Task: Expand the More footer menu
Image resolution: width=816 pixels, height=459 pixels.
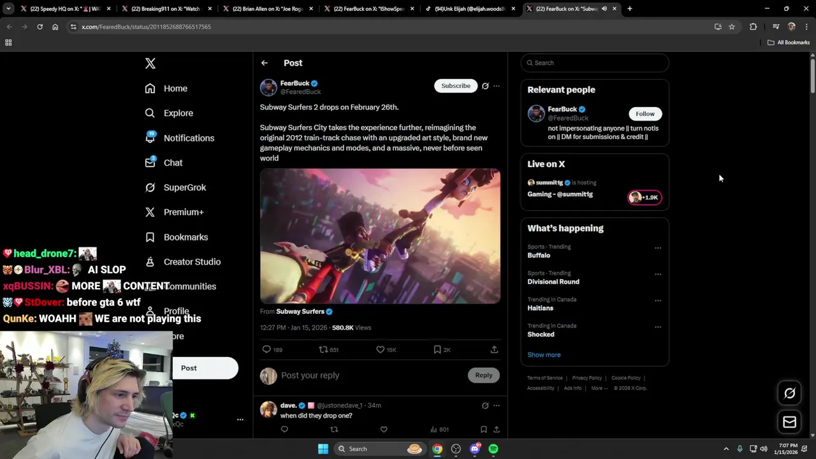Action: point(599,388)
